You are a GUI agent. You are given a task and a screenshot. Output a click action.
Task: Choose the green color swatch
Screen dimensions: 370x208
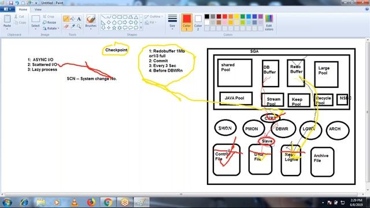(243, 17)
